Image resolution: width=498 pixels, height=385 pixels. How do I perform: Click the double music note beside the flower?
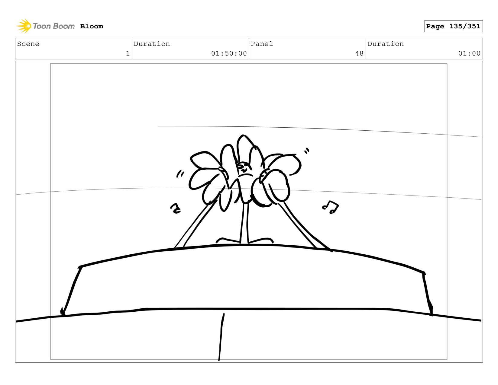[x=330, y=207]
